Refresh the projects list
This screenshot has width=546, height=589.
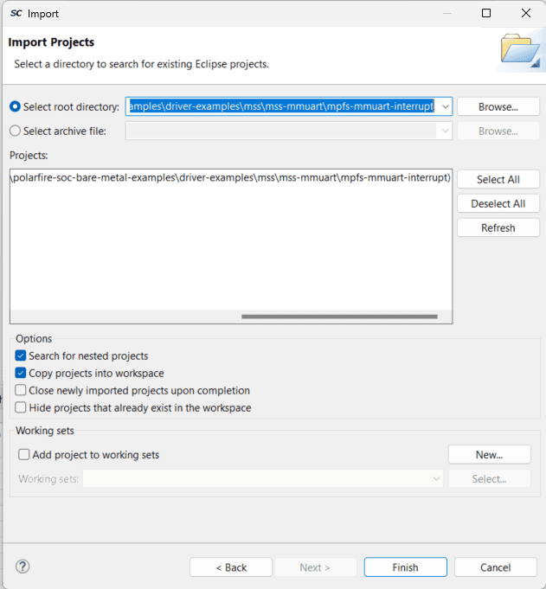pyautogui.click(x=498, y=227)
